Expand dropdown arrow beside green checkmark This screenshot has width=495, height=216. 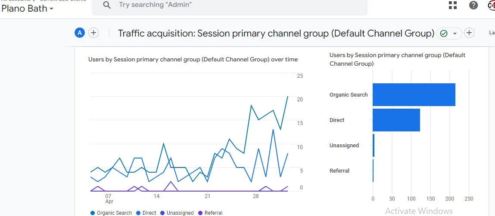tap(455, 33)
